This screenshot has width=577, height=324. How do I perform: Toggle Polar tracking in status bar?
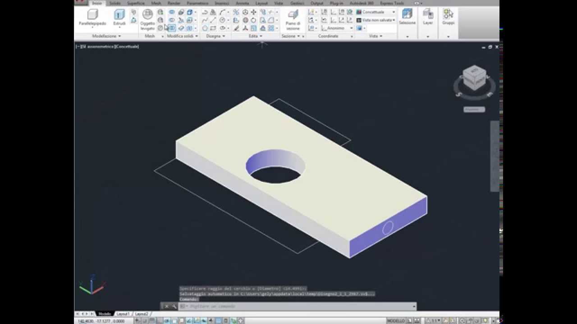[x=167, y=321]
